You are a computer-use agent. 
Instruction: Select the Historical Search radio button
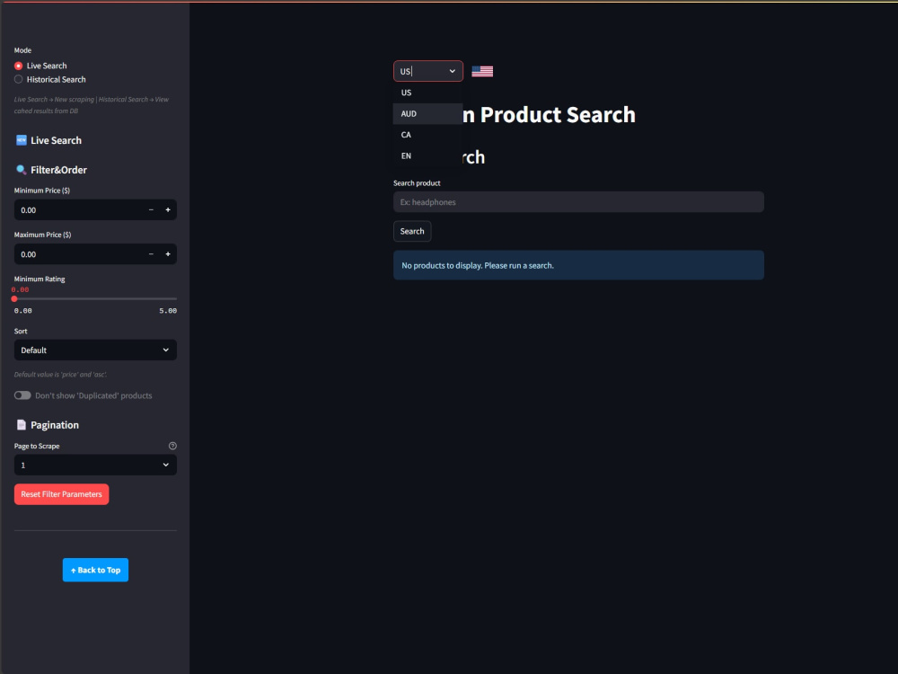coord(18,79)
